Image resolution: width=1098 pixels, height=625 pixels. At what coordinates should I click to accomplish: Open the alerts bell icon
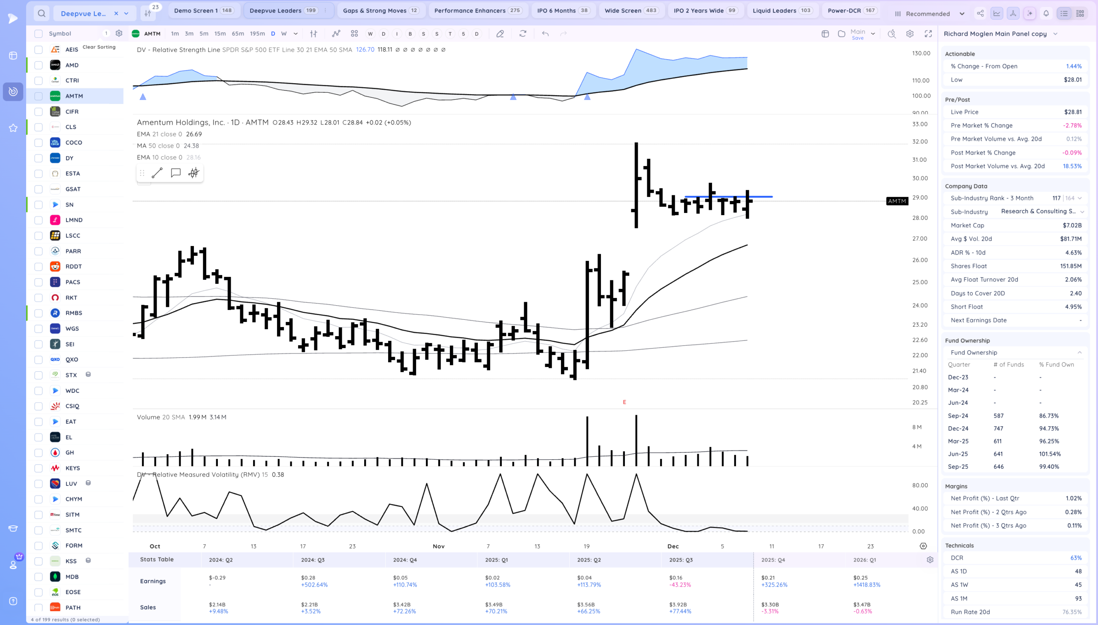tap(1046, 13)
